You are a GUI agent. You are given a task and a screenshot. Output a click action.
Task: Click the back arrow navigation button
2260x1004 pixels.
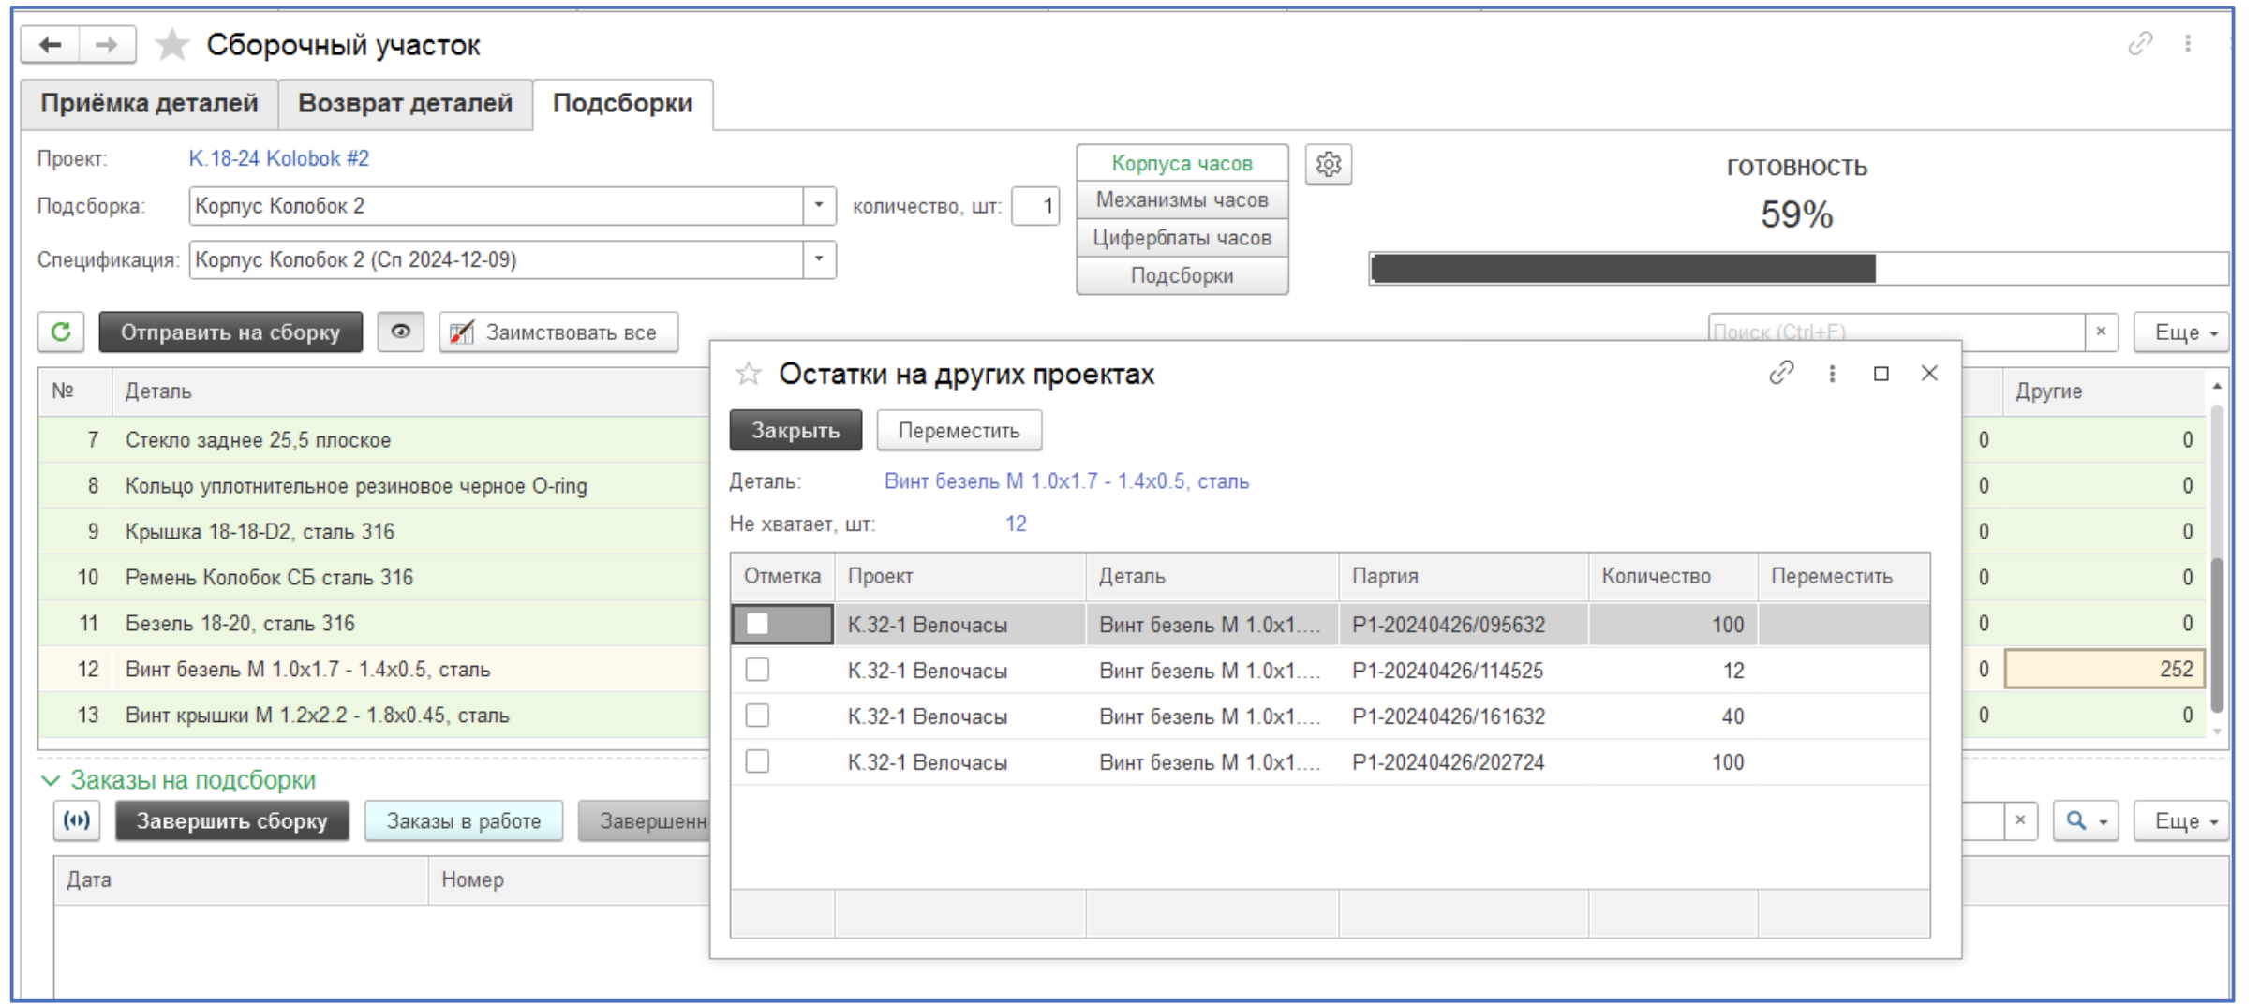(x=51, y=44)
